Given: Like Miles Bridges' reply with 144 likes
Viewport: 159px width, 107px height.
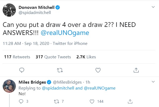Looking at the screenshot, I should coord(92,101).
